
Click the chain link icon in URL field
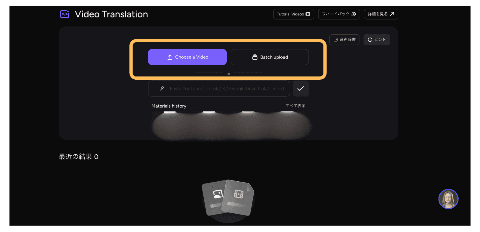(162, 89)
